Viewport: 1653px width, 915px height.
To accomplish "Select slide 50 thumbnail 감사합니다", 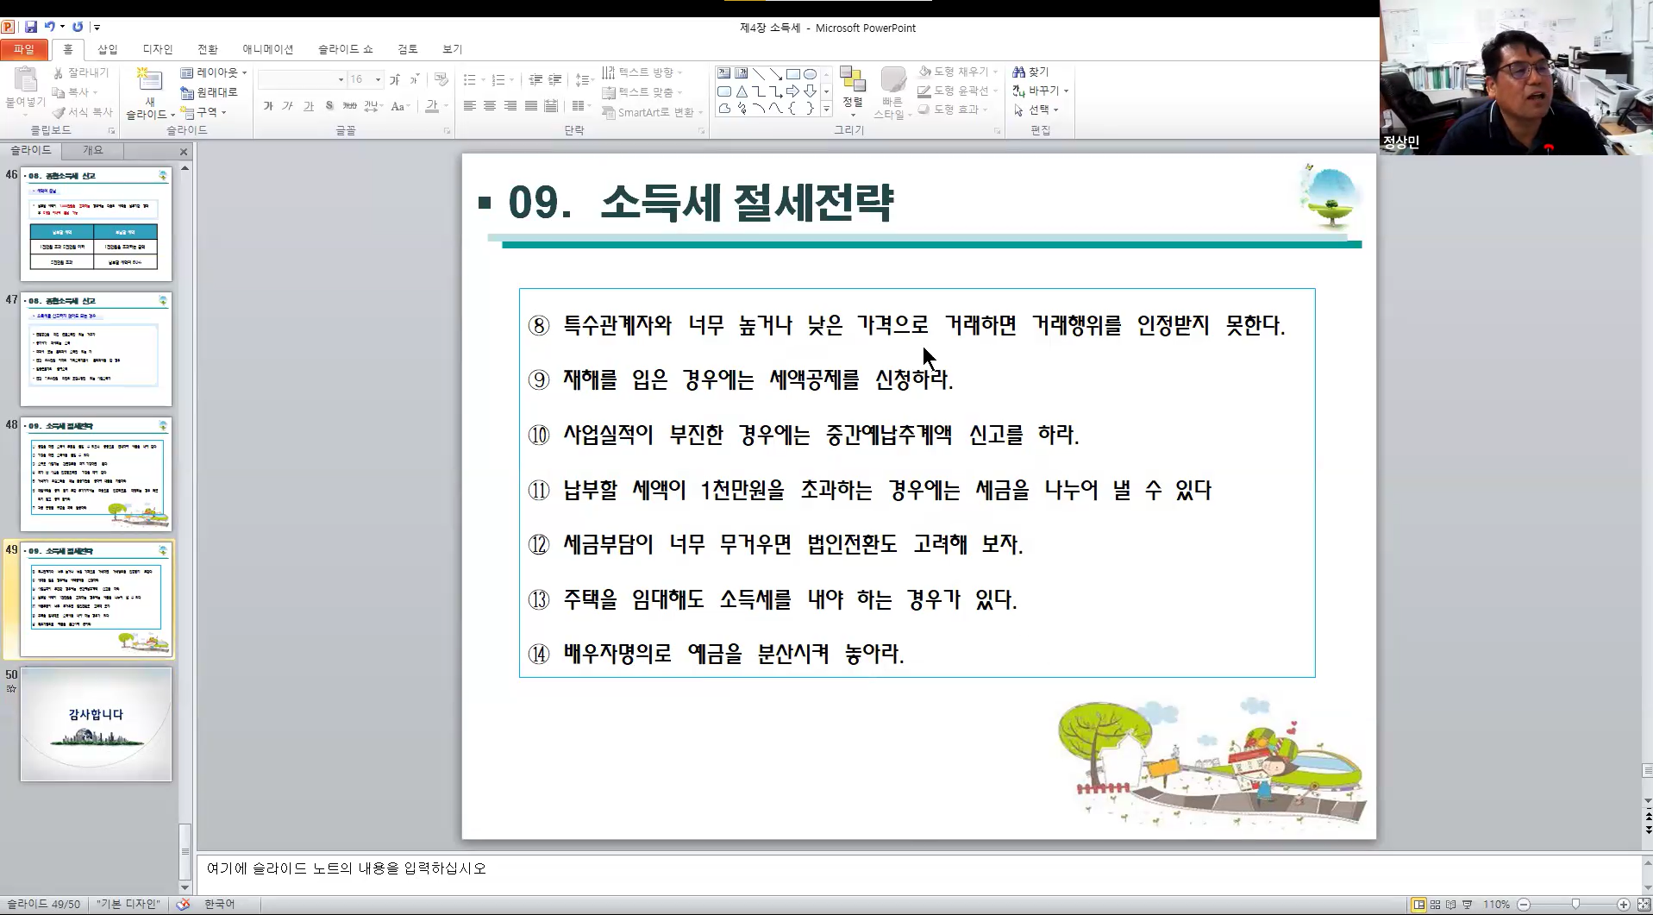I will (x=96, y=724).
